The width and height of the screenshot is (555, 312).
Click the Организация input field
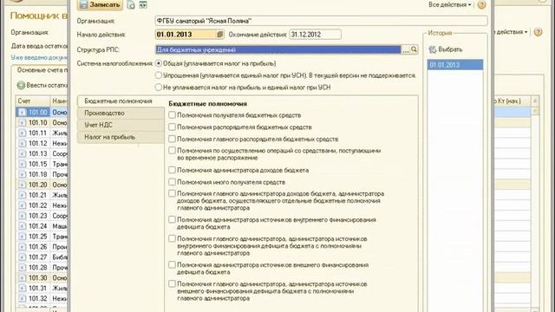[321, 21]
